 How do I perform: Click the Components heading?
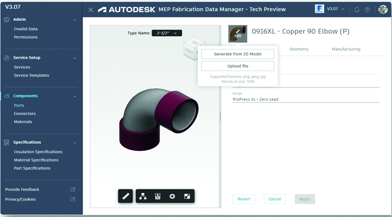(x=26, y=95)
